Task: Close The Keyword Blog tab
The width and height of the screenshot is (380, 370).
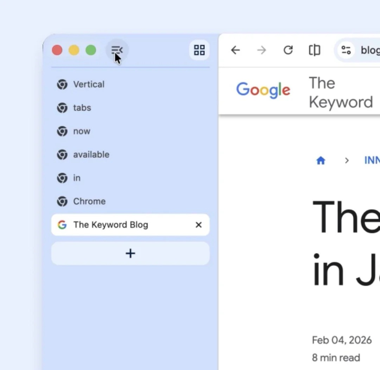Action: 198,225
